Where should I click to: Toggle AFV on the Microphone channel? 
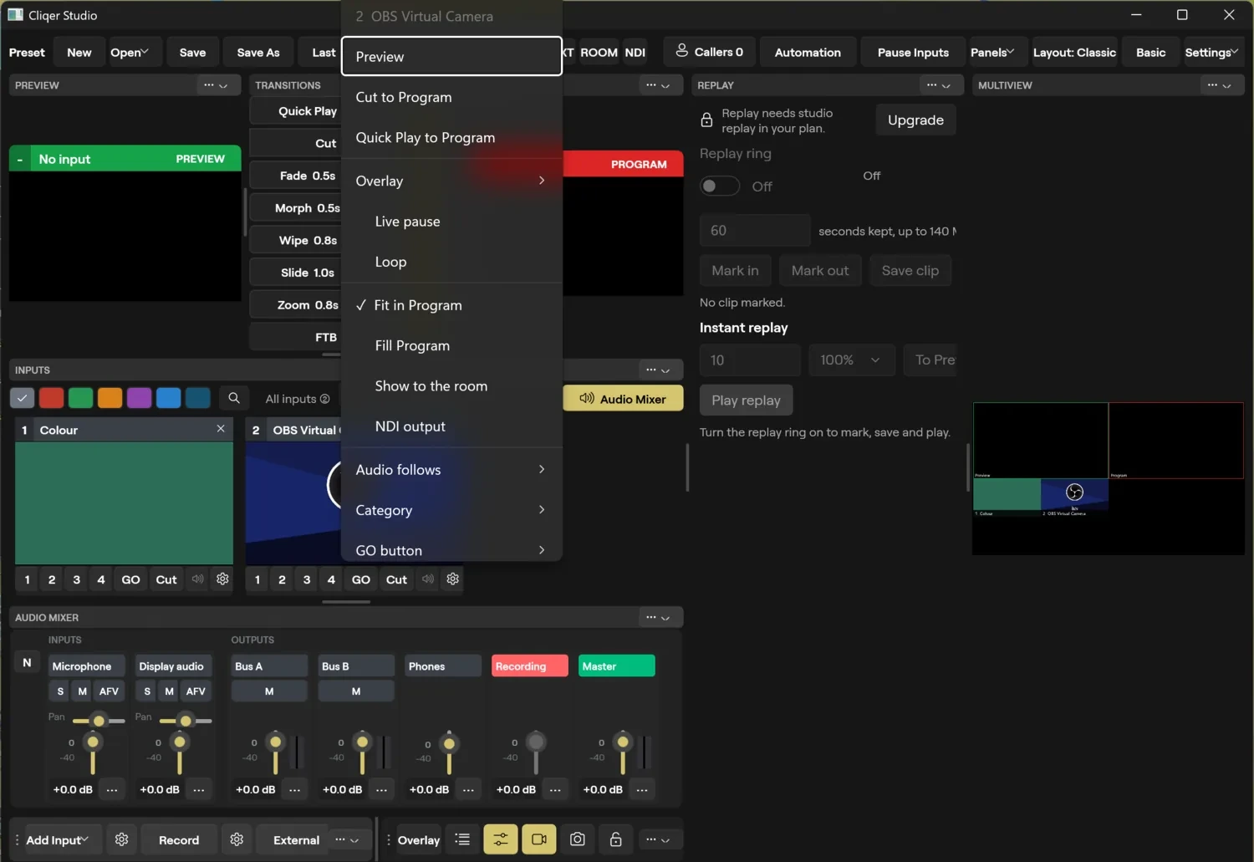click(x=109, y=691)
